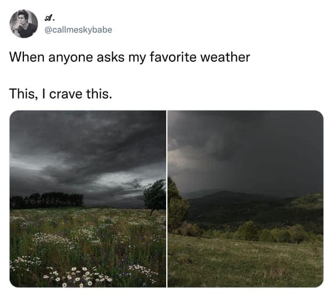The width and height of the screenshot is (333, 297).
Task: Click the dividing line between the two photos
Action: (x=167, y=198)
